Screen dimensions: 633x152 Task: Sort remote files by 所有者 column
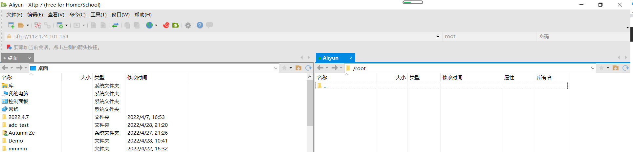coord(551,77)
